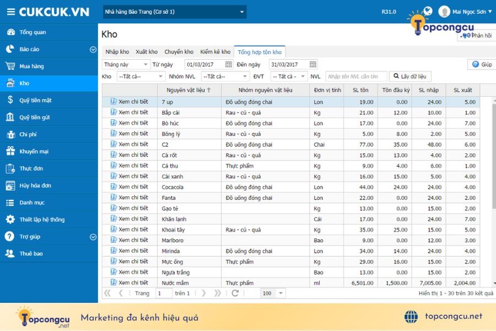Click calendar icon beside Đến ngày
This screenshot has height=331, width=496.
coord(313,65)
